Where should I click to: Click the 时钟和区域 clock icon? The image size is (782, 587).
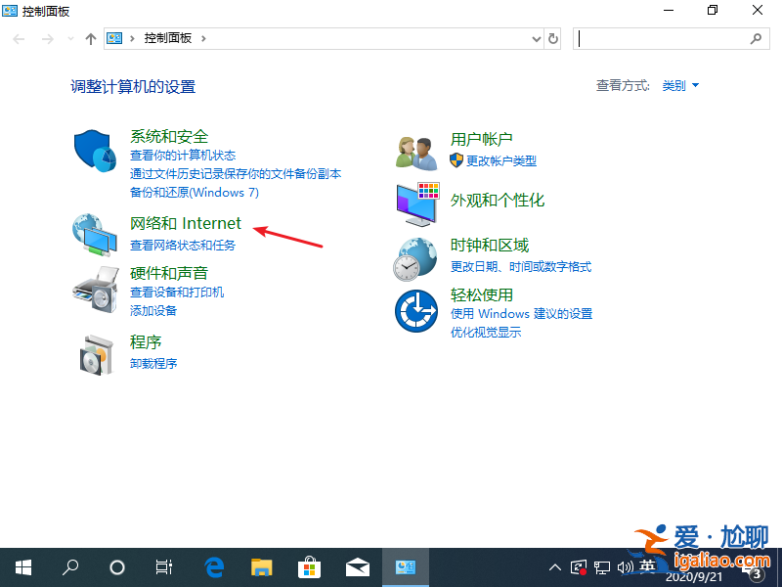click(x=415, y=259)
